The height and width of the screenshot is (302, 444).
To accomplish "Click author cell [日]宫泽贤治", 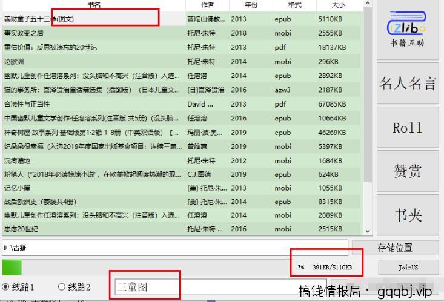I will (206, 90).
